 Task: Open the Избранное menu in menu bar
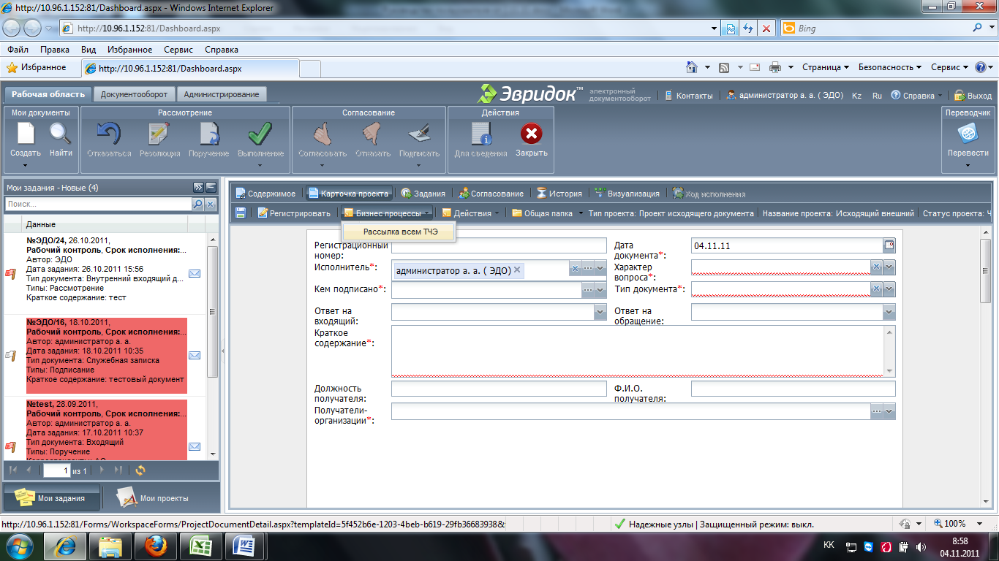pyautogui.click(x=129, y=50)
